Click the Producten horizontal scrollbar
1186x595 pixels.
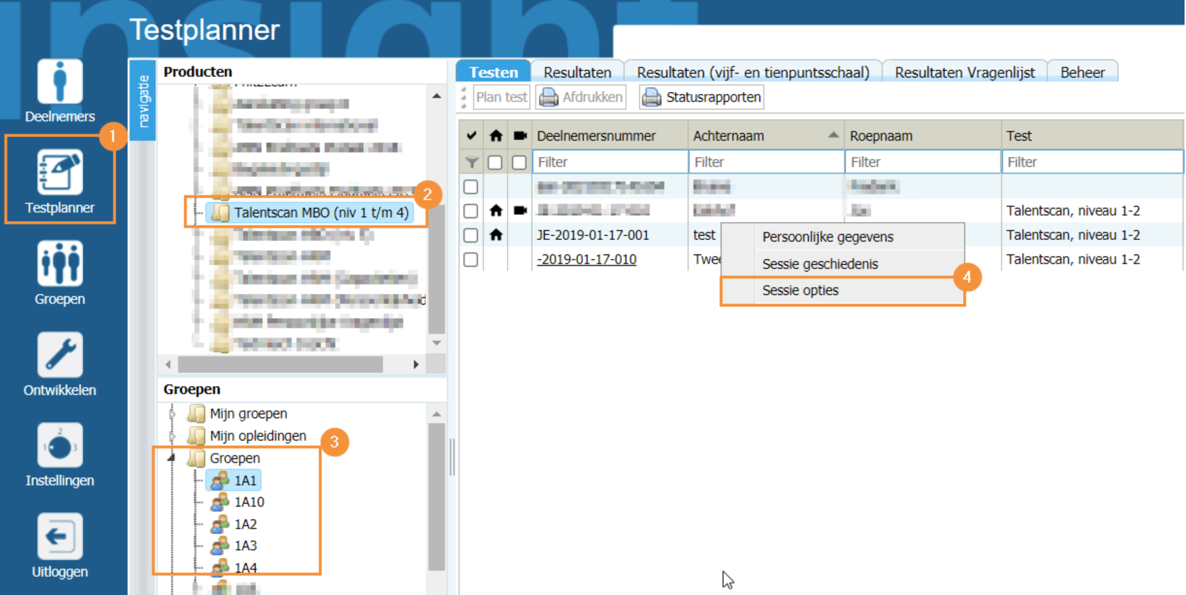pos(280,364)
